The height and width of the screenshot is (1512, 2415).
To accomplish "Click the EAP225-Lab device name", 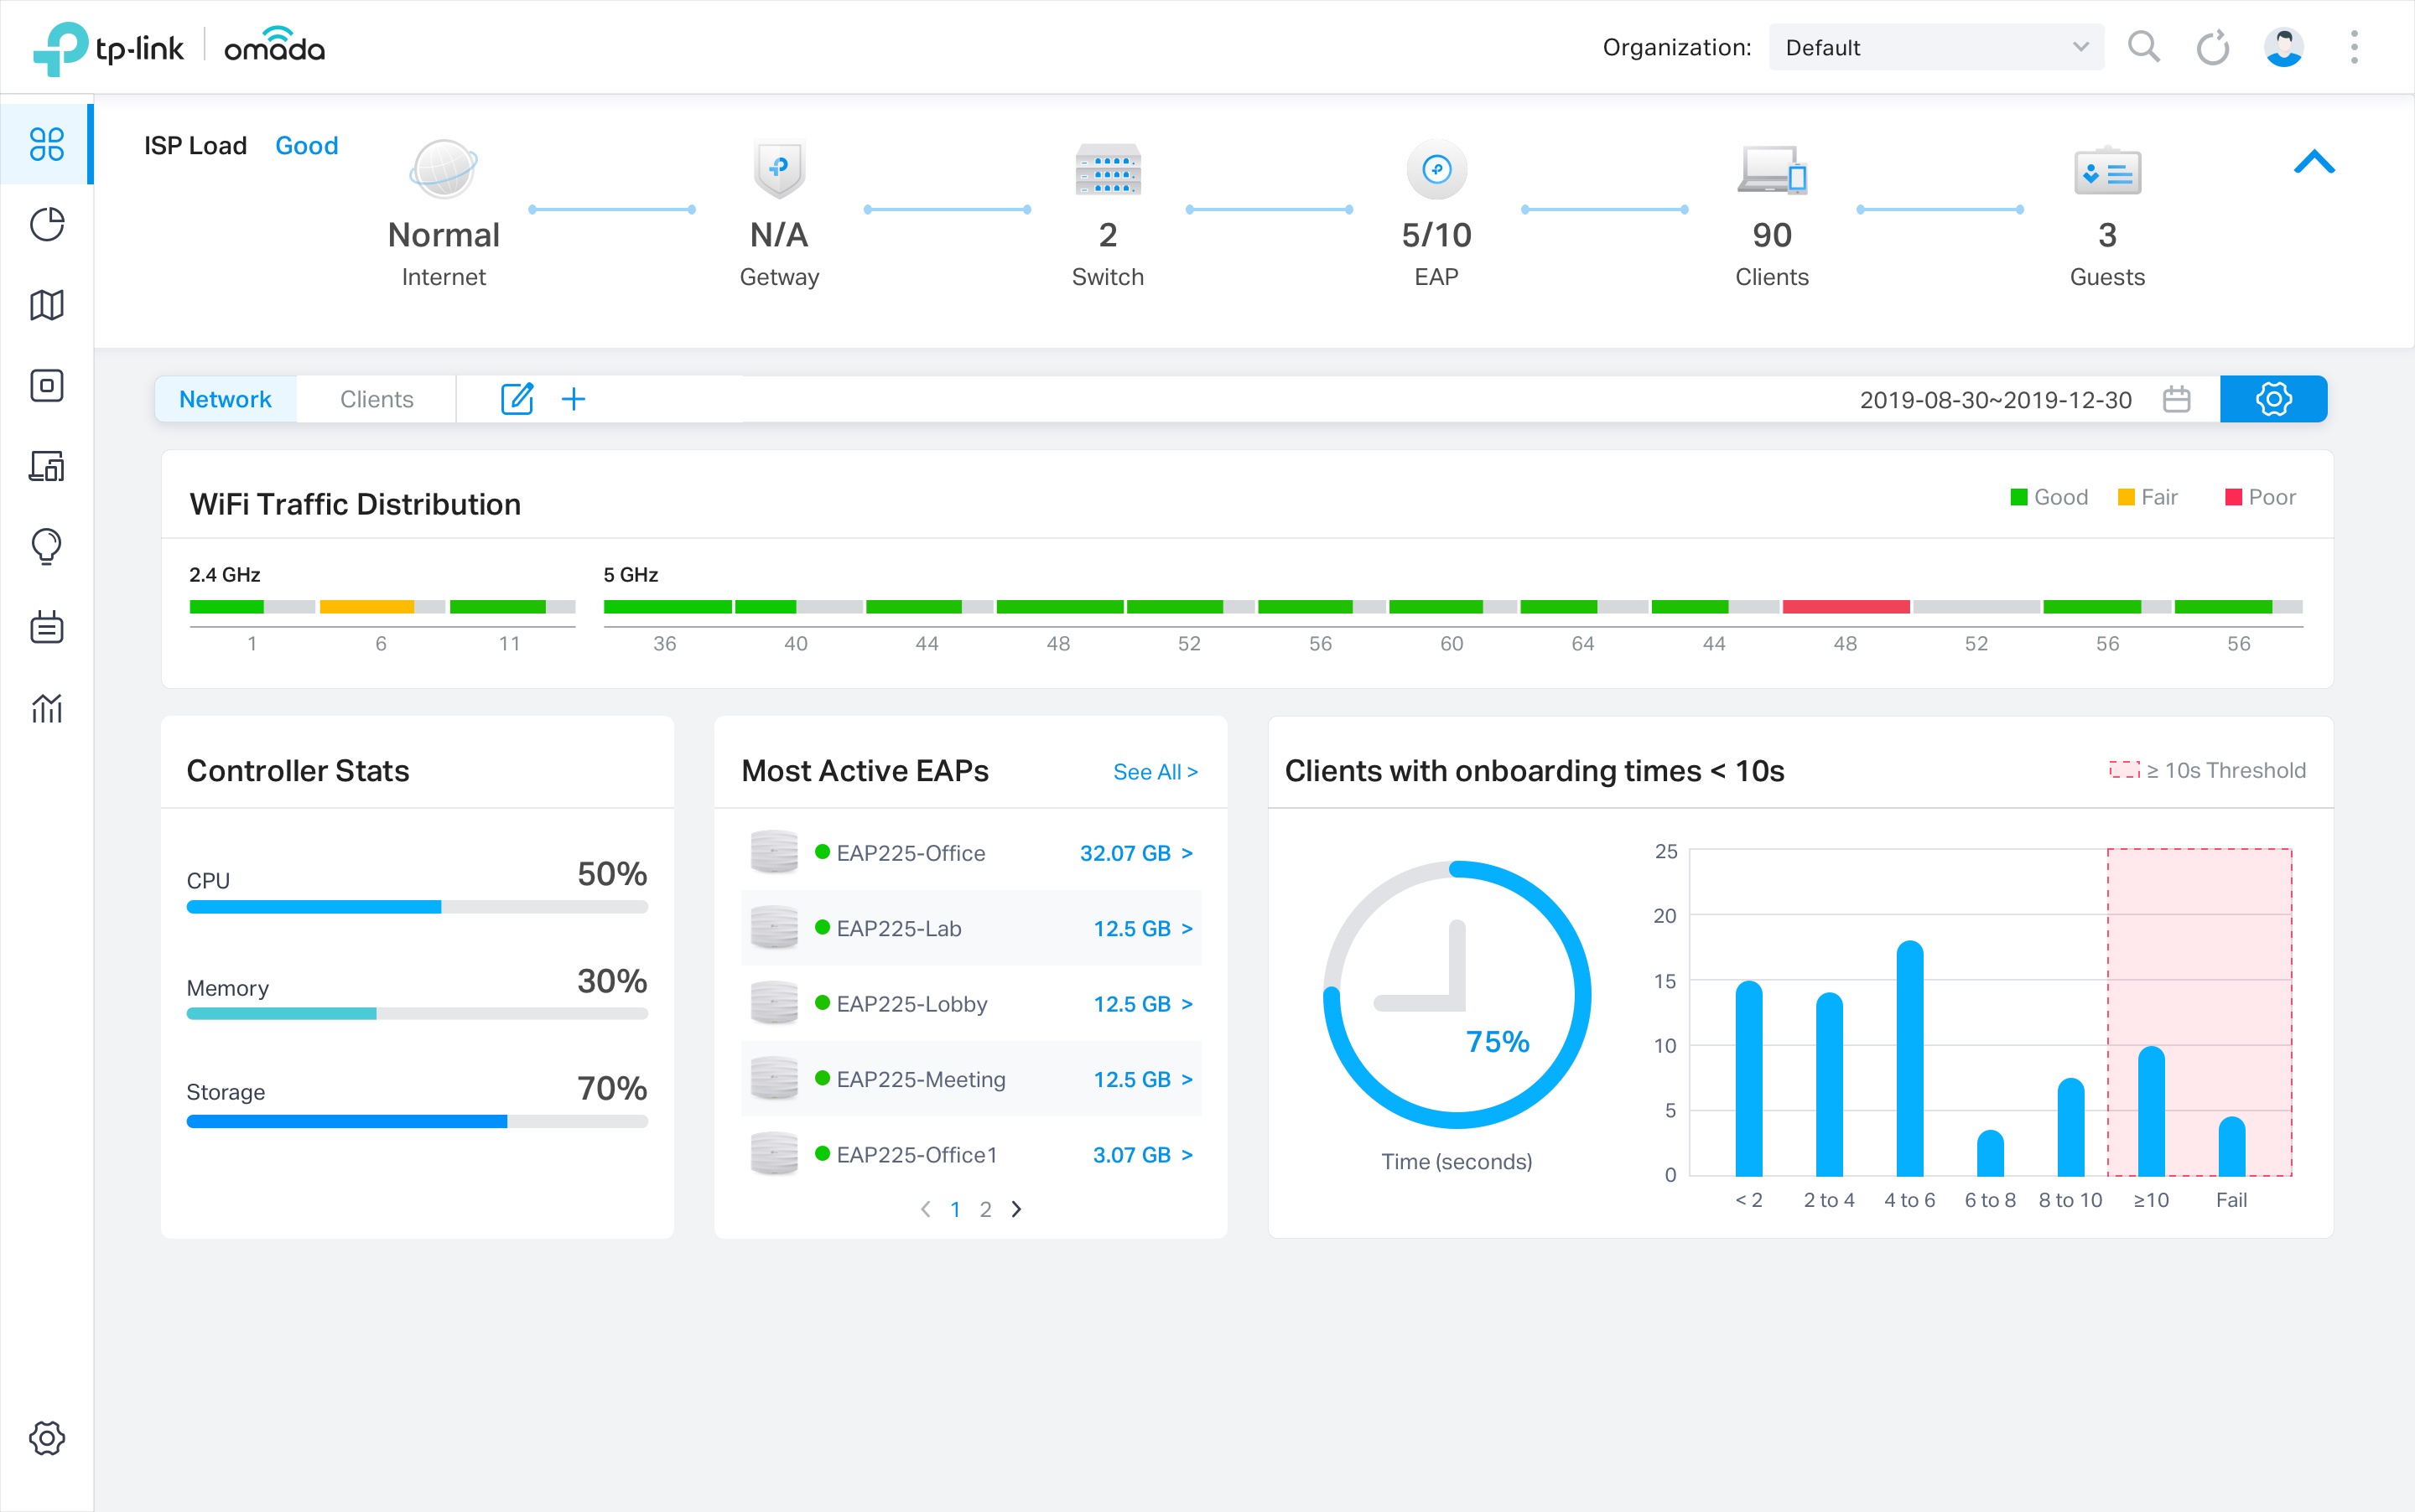I will pyautogui.click(x=898, y=929).
